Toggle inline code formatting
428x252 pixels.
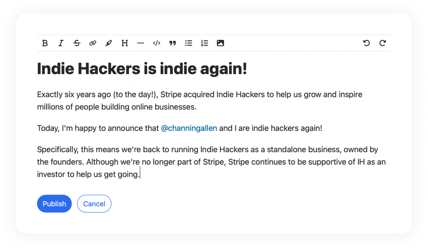tap(157, 43)
